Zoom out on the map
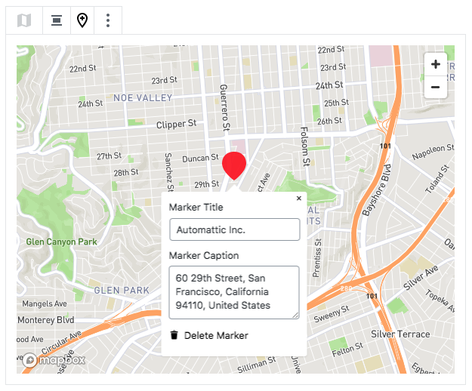The width and height of the screenshot is (472, 391). click(x=435, y=87)
